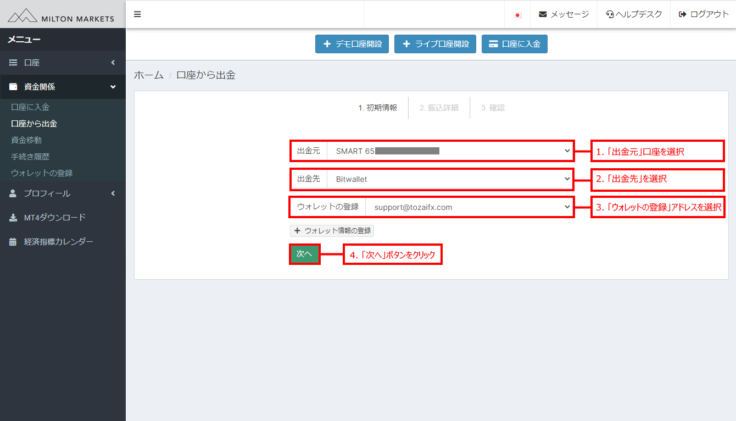Select 資金移動 in the sidebar
736x421 pixels.
pos(26,140)
